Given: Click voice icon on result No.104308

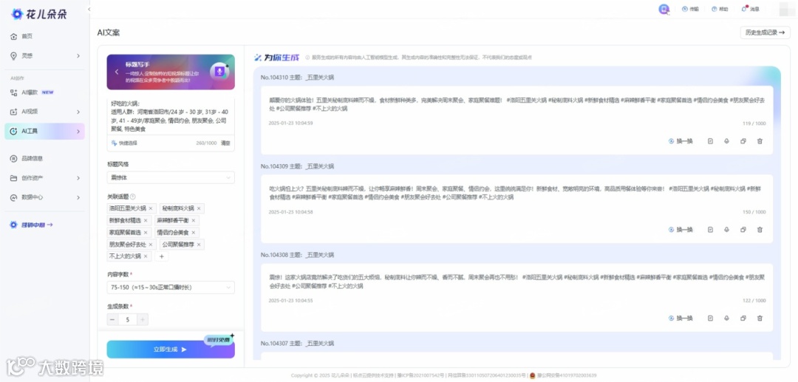Looking at the screenshot, I should [x=727, y=318].
